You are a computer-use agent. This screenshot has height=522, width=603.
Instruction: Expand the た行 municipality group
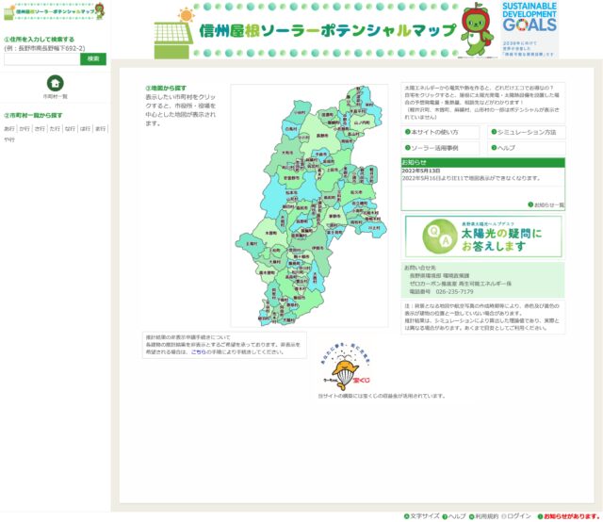pos(55,128)
